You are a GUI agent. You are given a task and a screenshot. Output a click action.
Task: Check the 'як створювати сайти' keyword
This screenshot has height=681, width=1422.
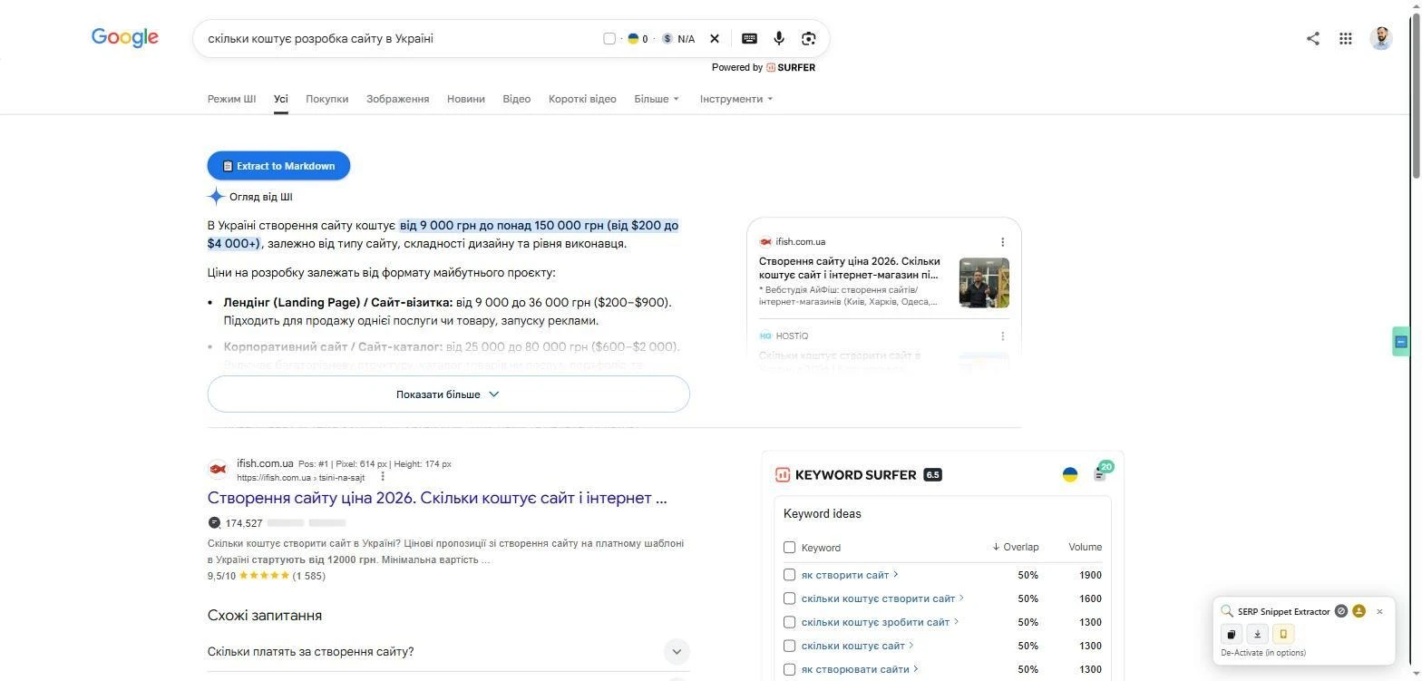point(789,669)
